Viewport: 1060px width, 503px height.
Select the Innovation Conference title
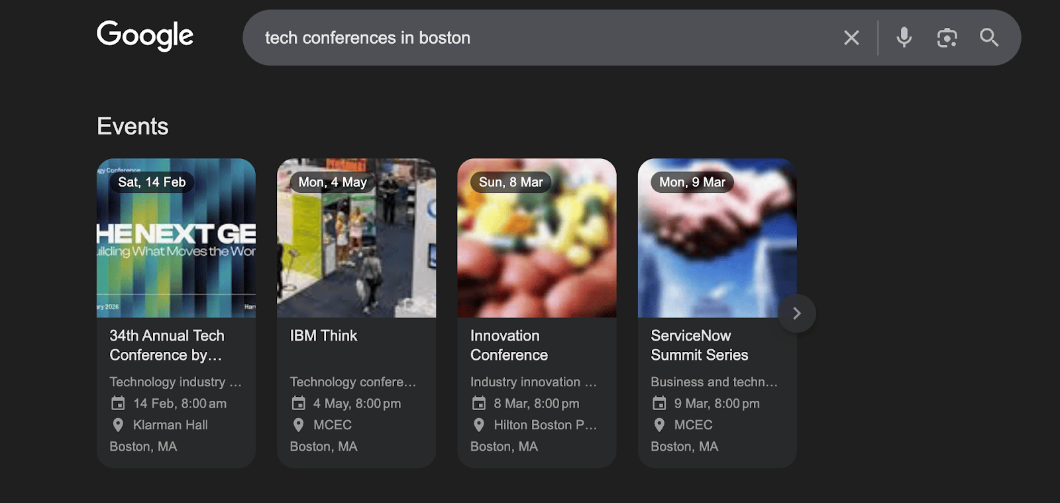509,345
